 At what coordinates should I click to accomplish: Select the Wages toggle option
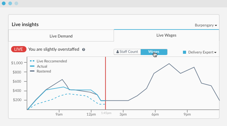[154, 52]
